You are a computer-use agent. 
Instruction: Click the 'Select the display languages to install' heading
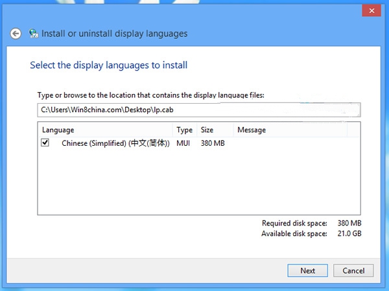pos(109,65)
